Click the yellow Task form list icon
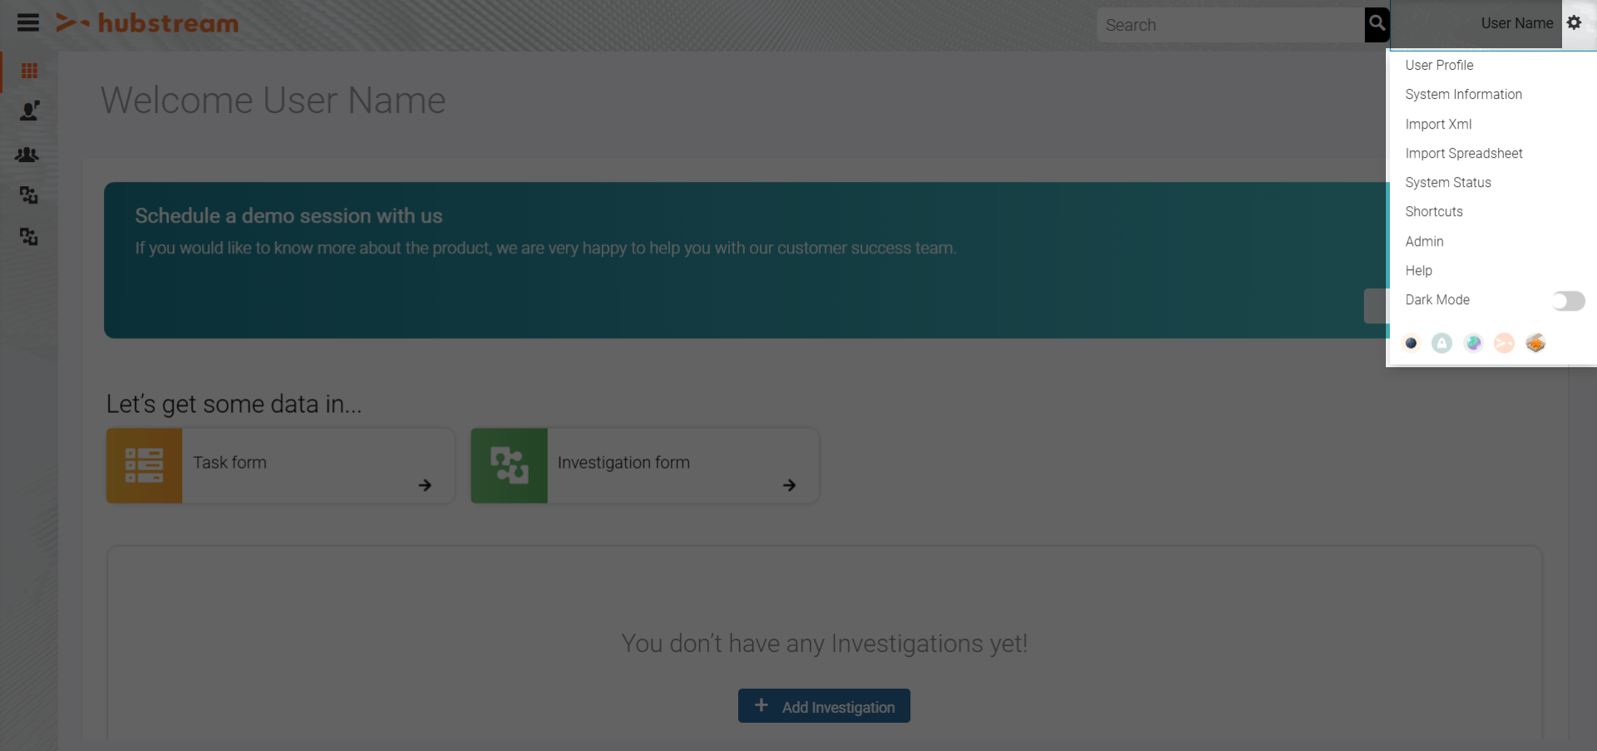 click(144, 465)
